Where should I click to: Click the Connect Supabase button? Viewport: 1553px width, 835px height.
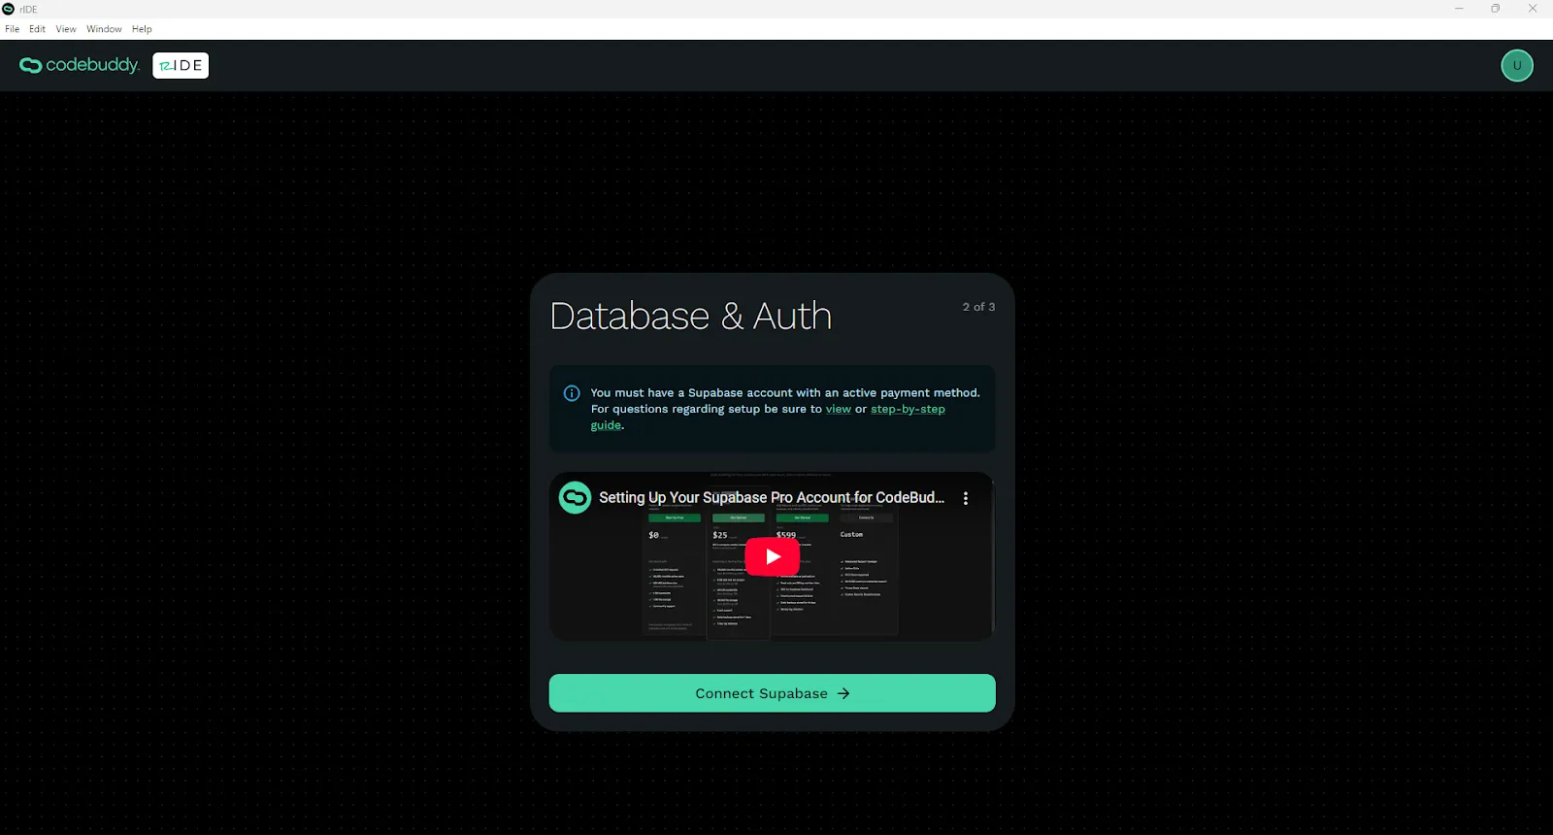[773, 693]
